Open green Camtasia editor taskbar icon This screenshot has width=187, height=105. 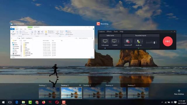click(30, 102)
